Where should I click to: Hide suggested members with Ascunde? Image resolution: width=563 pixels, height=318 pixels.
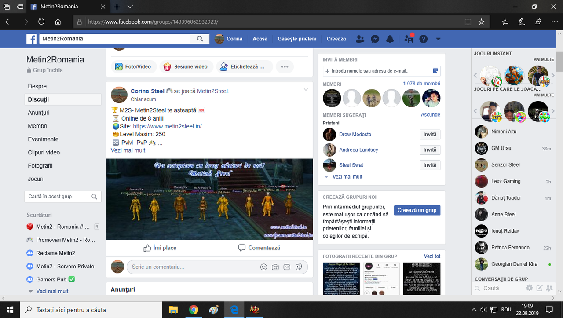(x=431, y=115)
